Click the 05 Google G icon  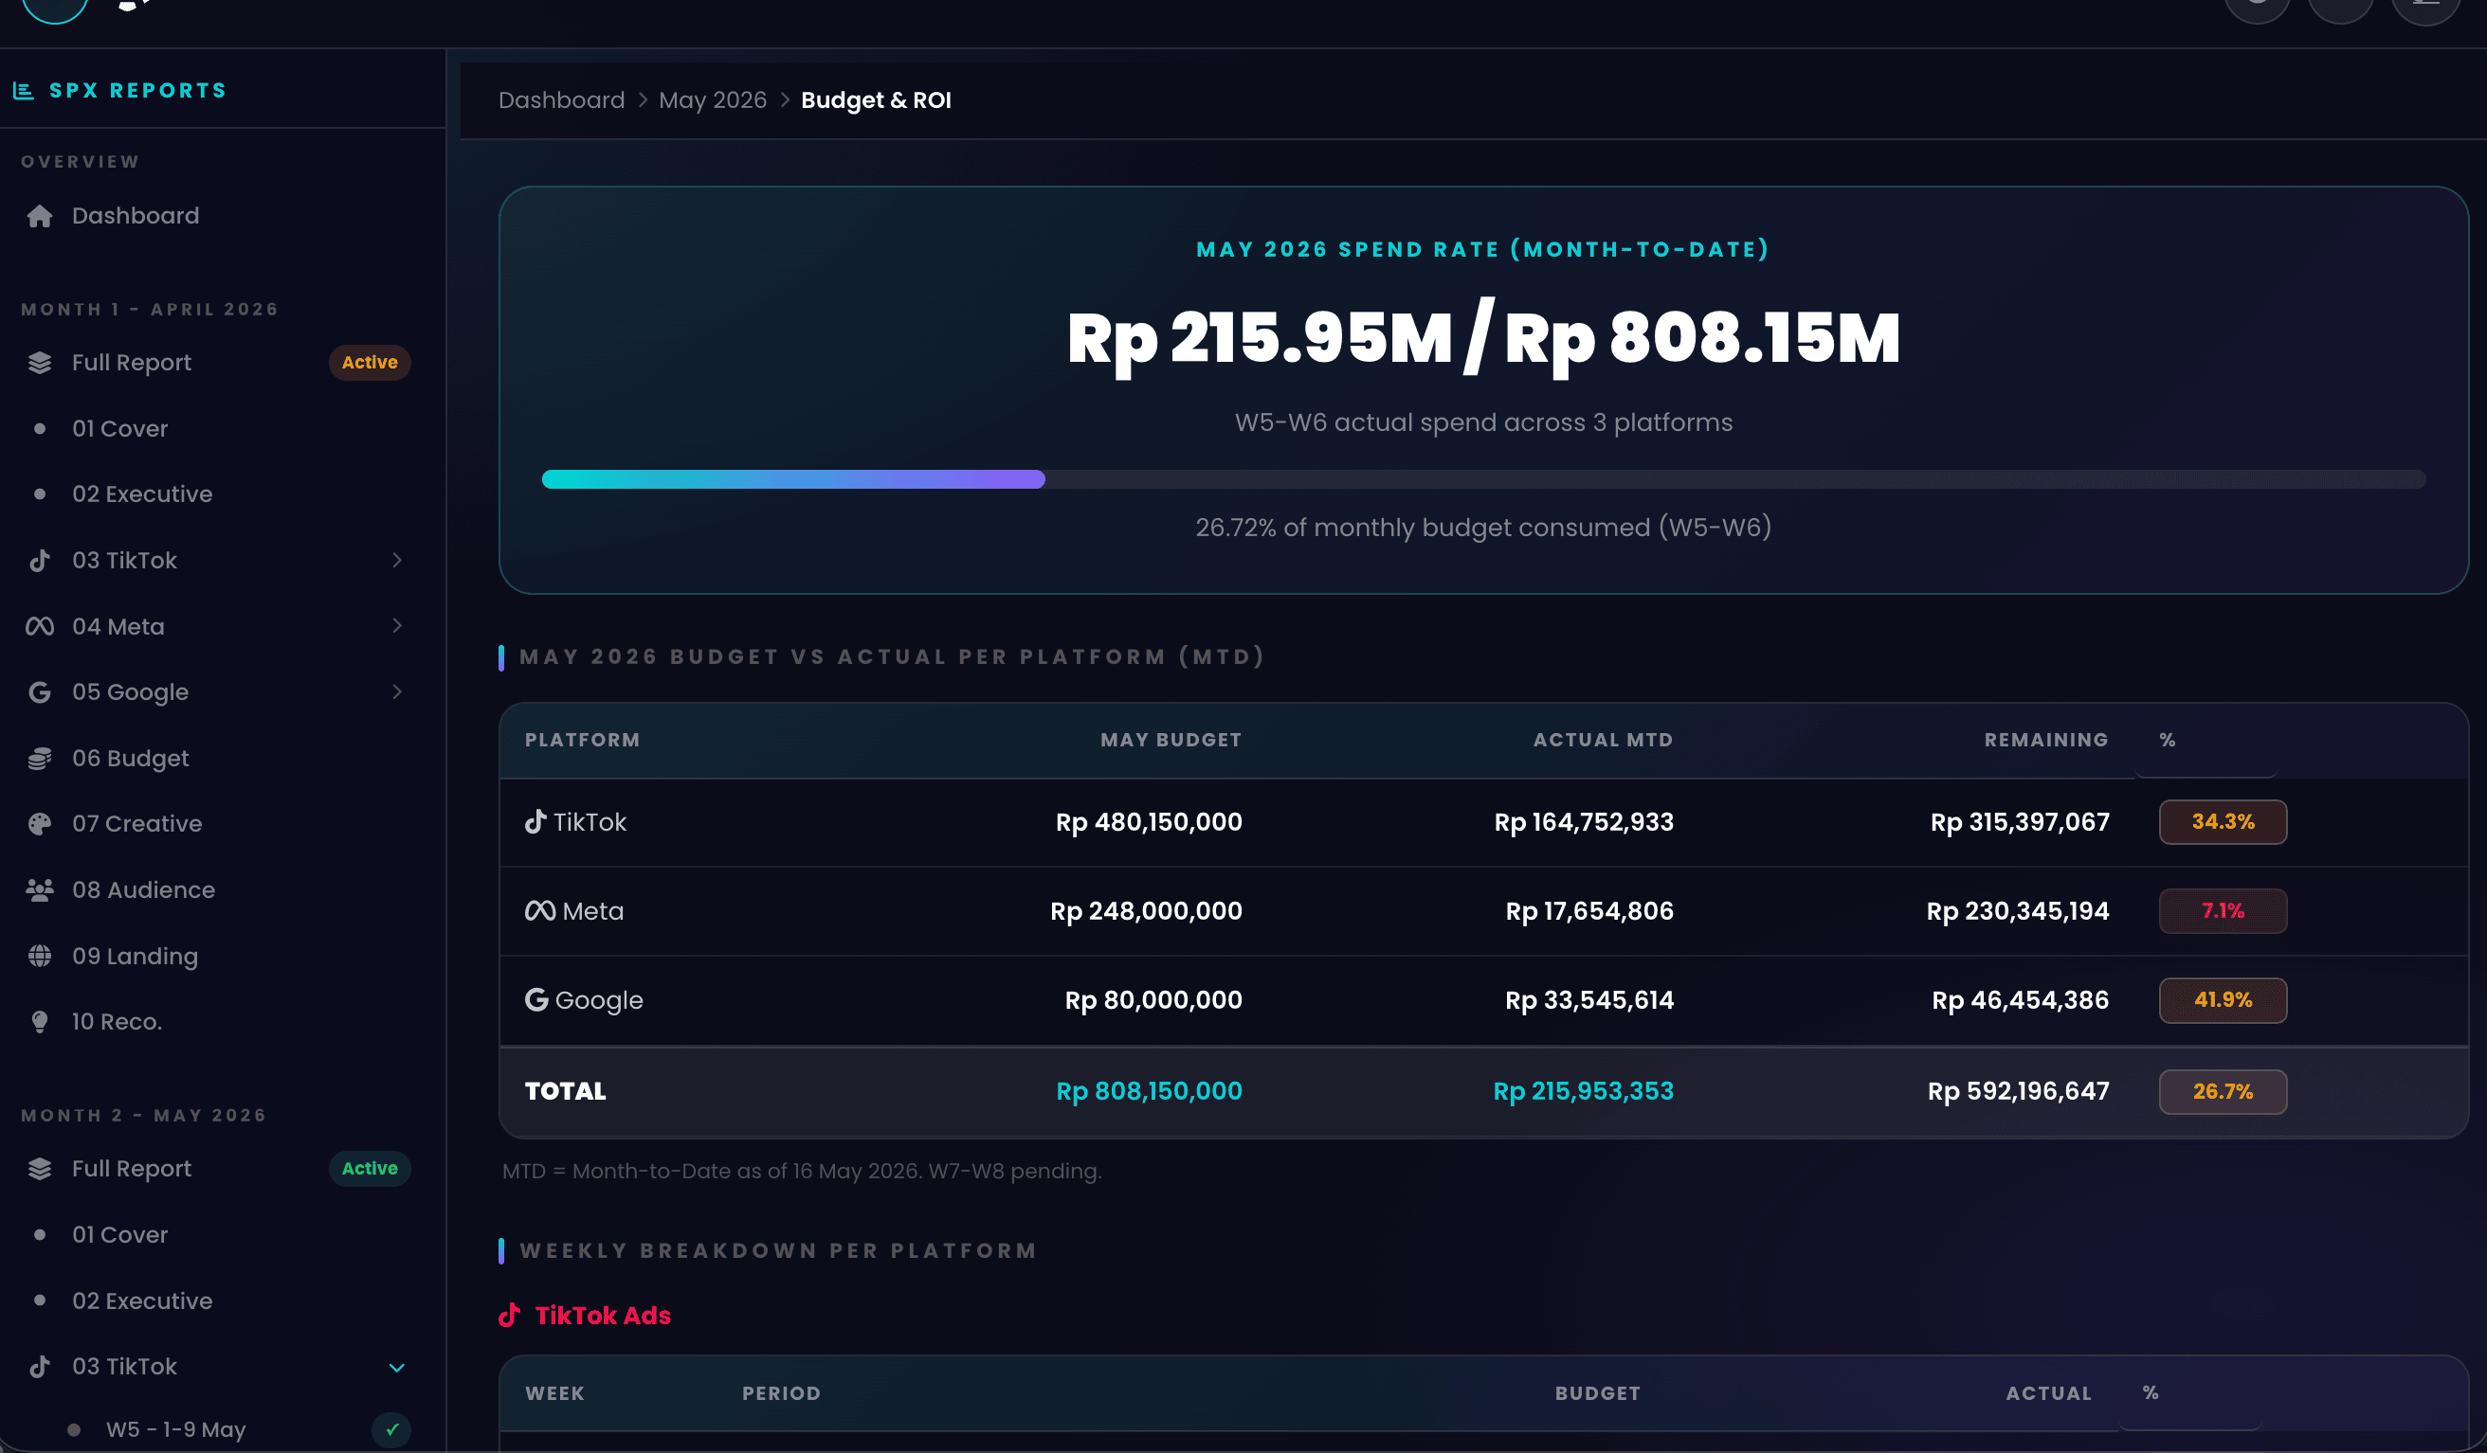pyautogui.click(x=40, y=692)
